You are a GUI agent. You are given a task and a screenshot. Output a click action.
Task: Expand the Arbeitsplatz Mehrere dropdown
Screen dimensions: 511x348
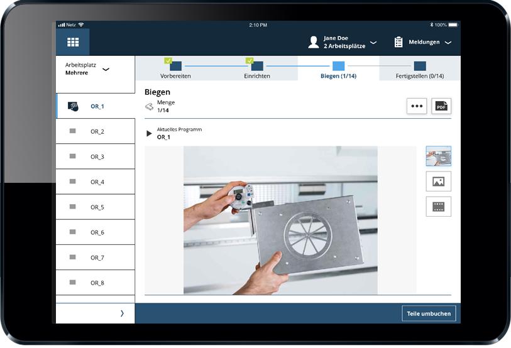106,69
